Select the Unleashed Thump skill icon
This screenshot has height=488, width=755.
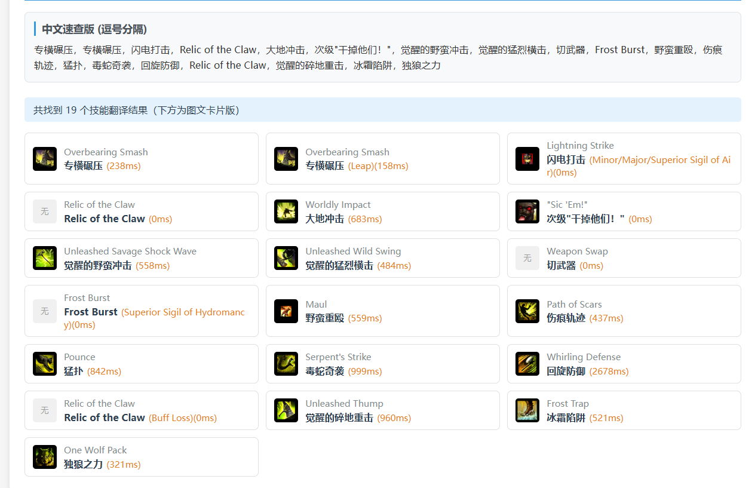286,410
